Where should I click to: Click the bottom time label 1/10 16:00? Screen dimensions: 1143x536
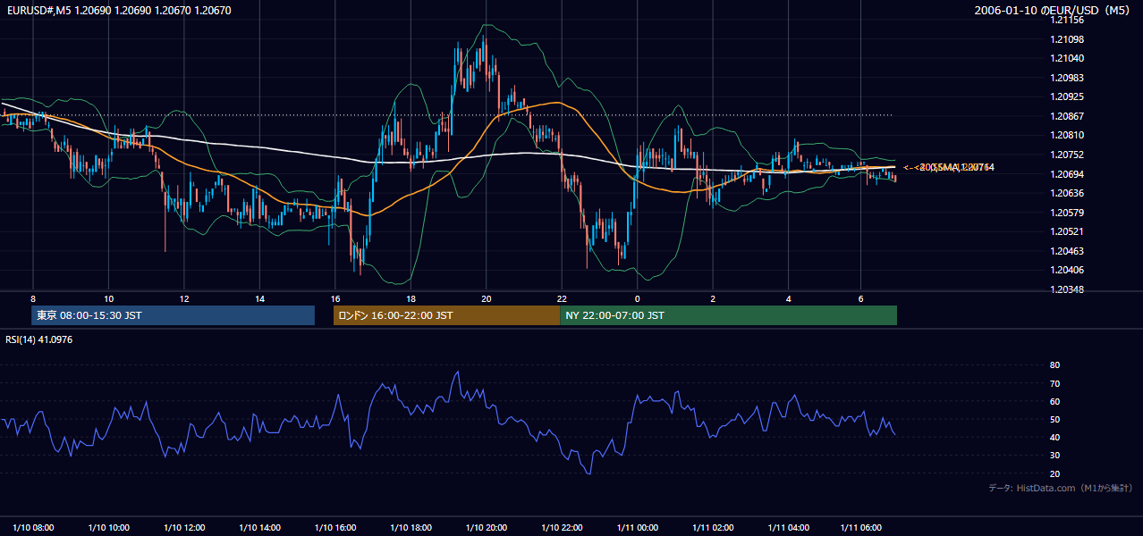pyautogui.click(x=335, y=527)
